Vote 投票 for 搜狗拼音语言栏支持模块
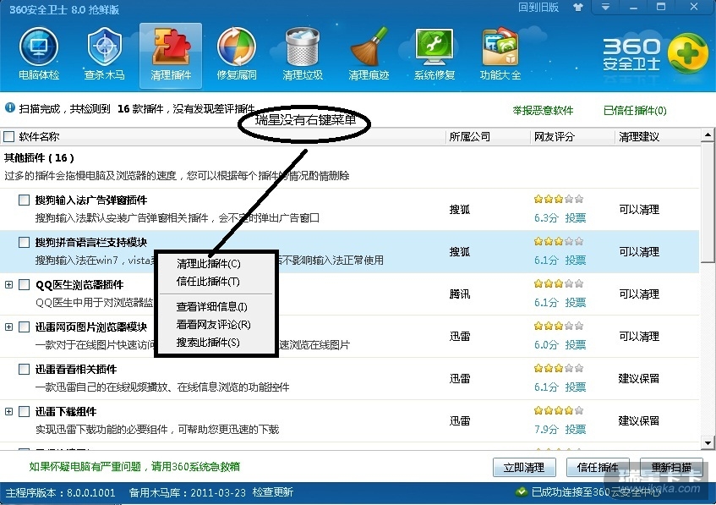This screenshot has width=716, height=505. click(x=576, y=260)
